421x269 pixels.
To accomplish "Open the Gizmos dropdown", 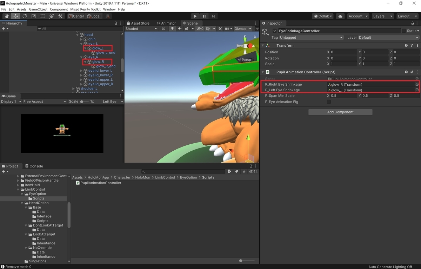I will tap(243, 29).
